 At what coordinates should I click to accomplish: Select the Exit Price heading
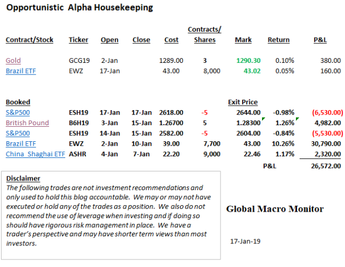point(243,102)
